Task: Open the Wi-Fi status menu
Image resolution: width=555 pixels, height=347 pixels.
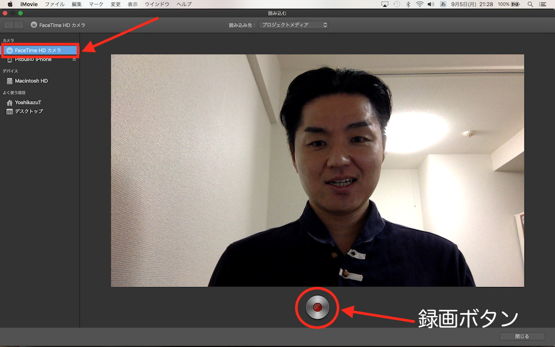Action: coord(420,4)
